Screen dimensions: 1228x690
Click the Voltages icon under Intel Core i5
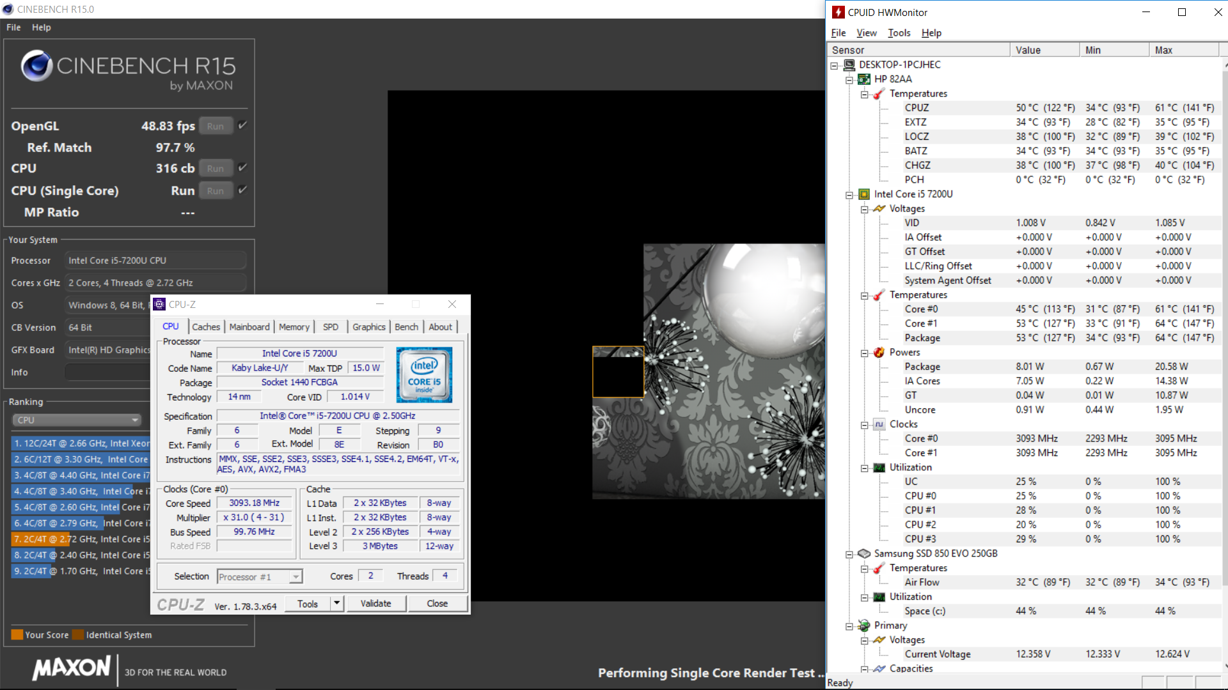(879, 208)
